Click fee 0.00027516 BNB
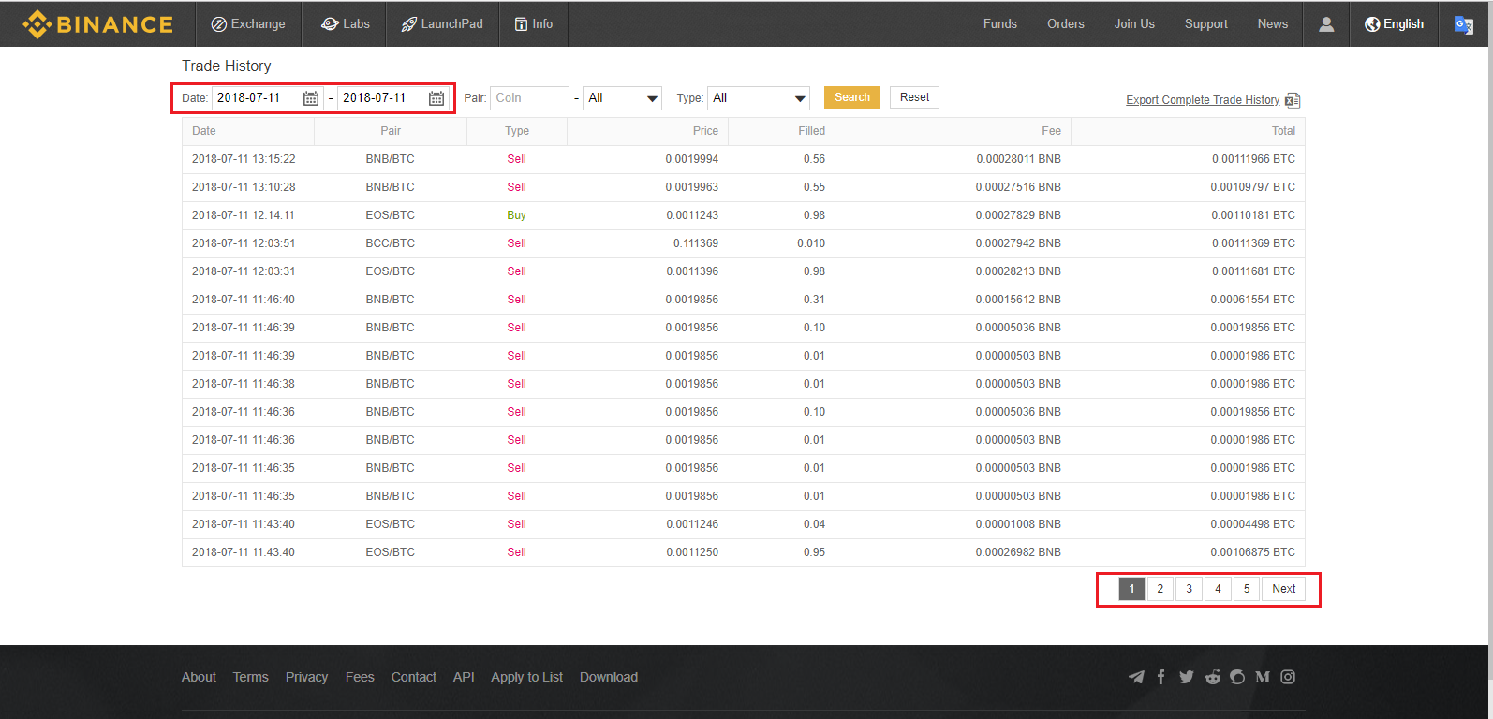Screen dimensions: 1493x719 1018,187
